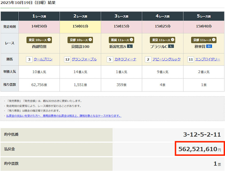Open the クールブロン horse link

[43, 59]
